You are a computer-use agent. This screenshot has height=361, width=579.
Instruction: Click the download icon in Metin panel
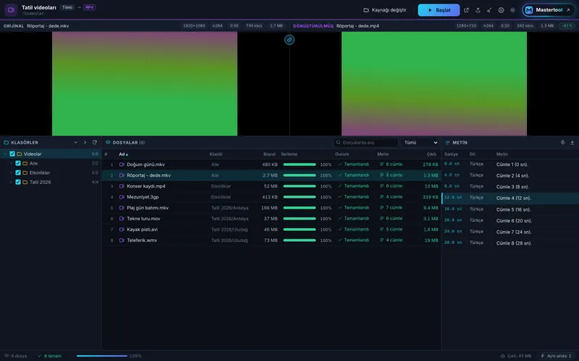[572, 142]
